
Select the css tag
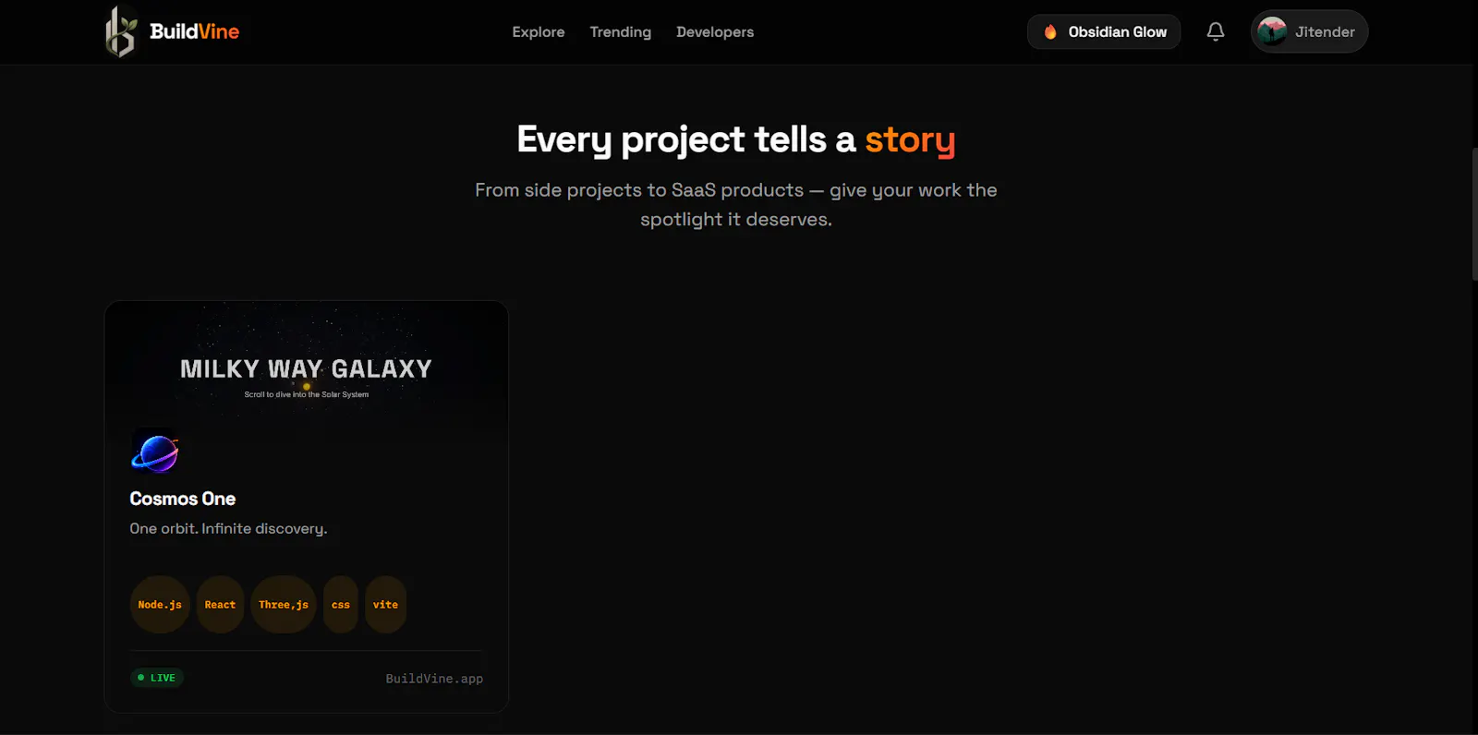(x=341, y=605)
